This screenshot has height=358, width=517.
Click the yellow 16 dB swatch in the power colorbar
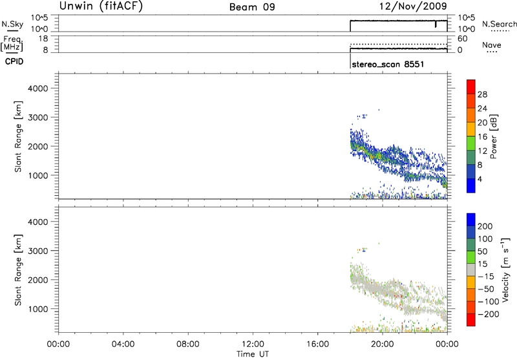point(471,129)
